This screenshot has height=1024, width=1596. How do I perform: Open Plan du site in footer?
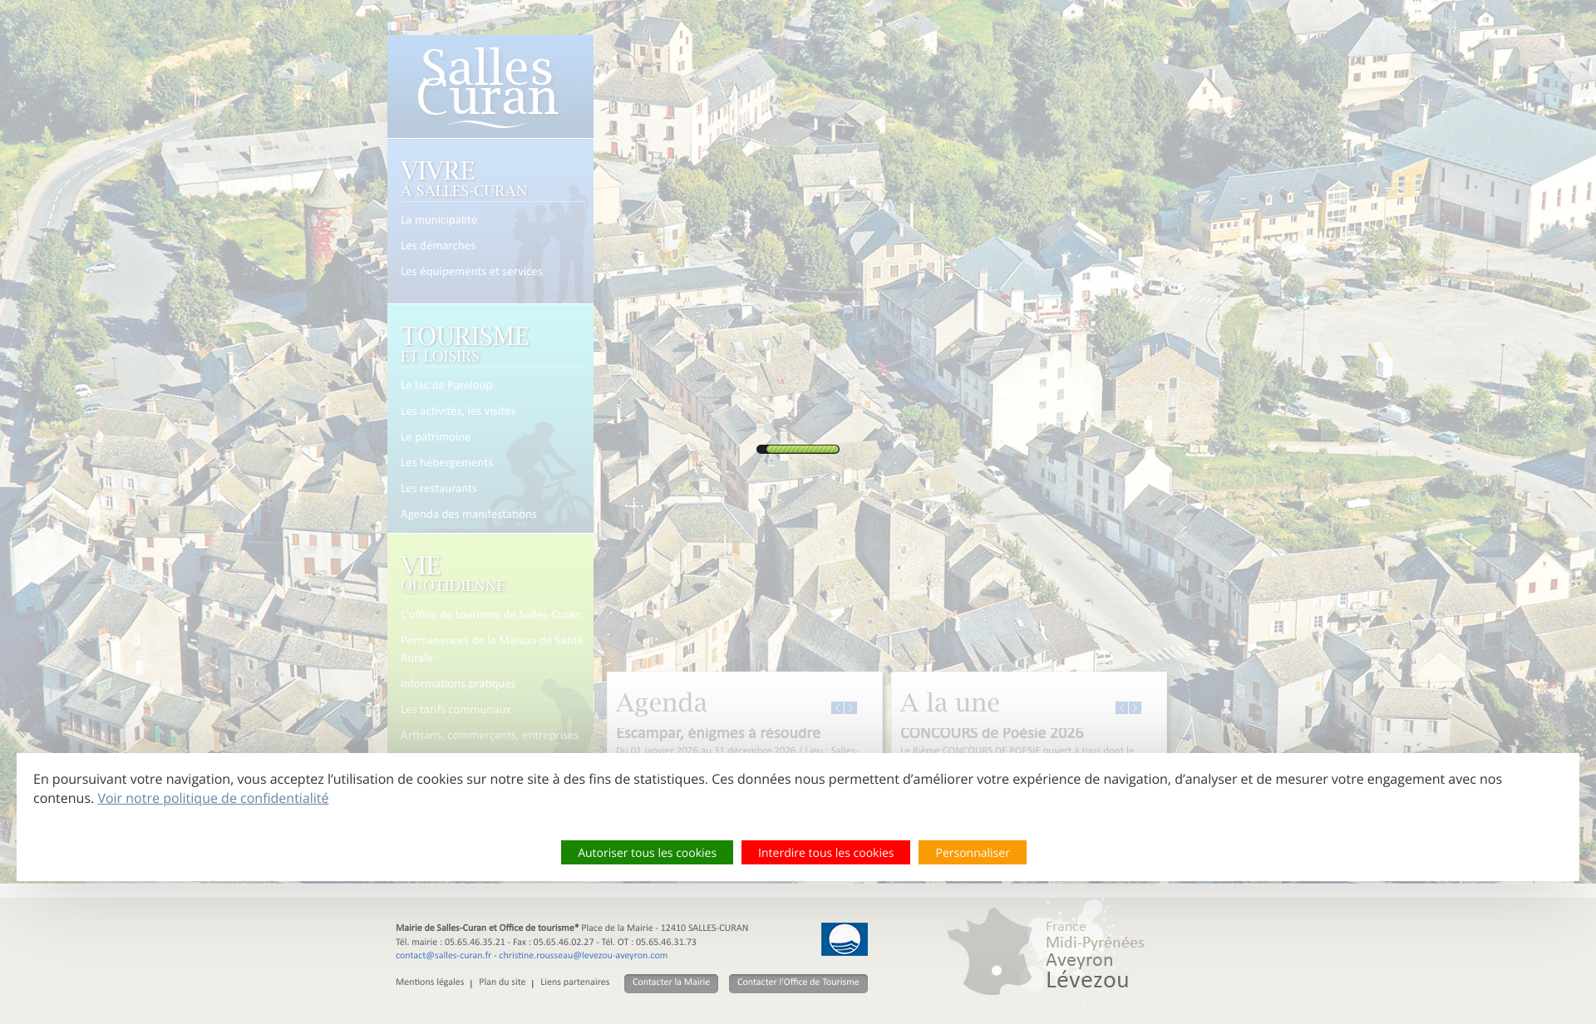[502, 982]
